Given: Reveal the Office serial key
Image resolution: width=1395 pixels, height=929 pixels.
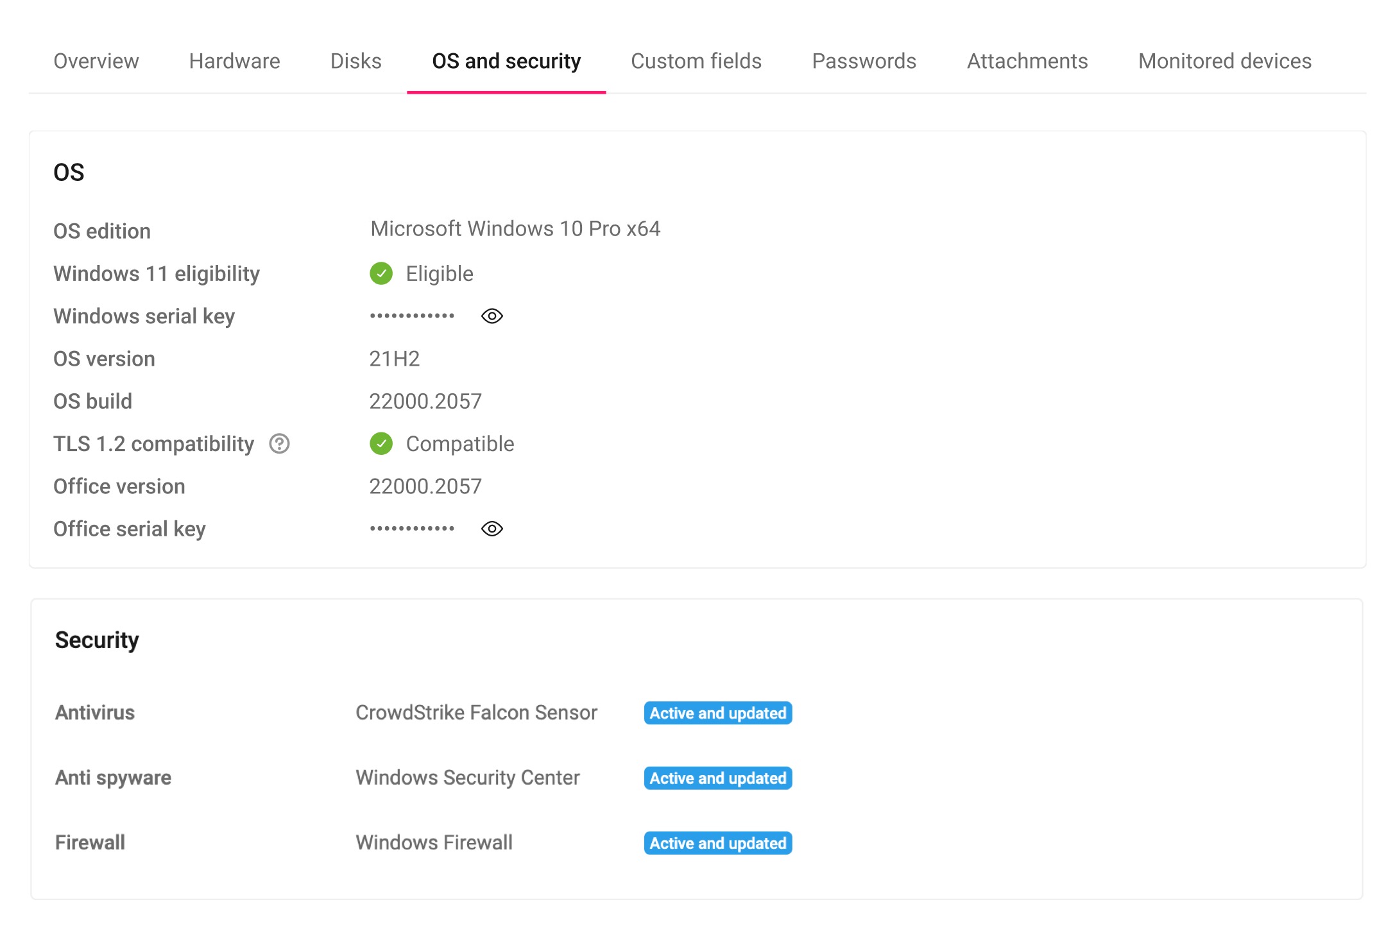Looking at the screenshot, I should tap(492, 528).
